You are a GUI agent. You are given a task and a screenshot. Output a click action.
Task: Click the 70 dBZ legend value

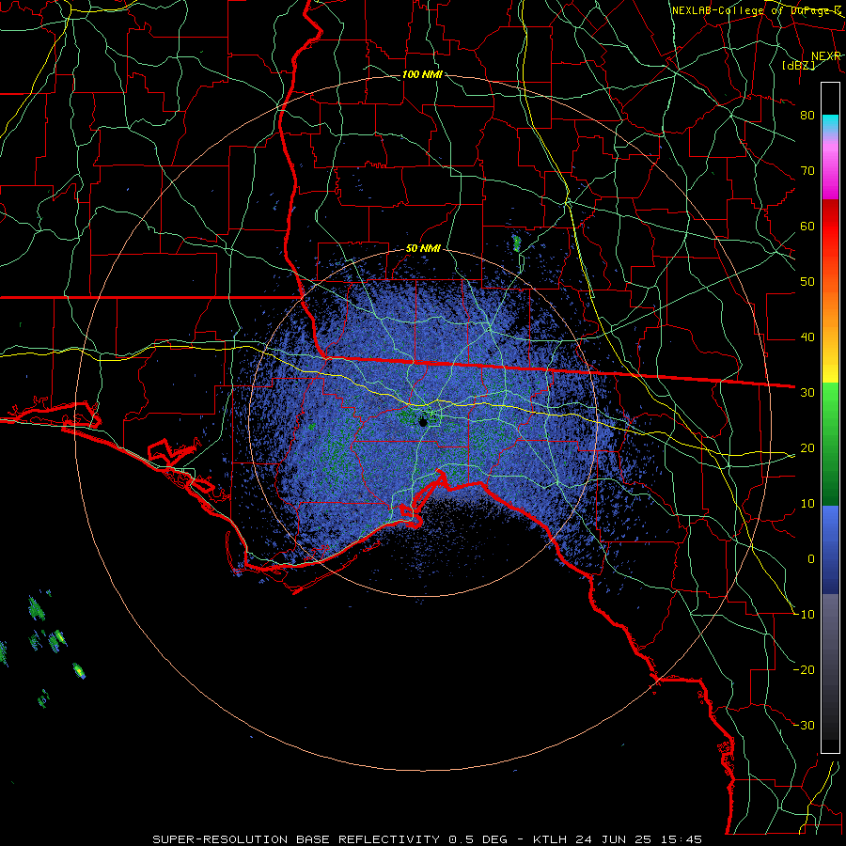[807, 170]
